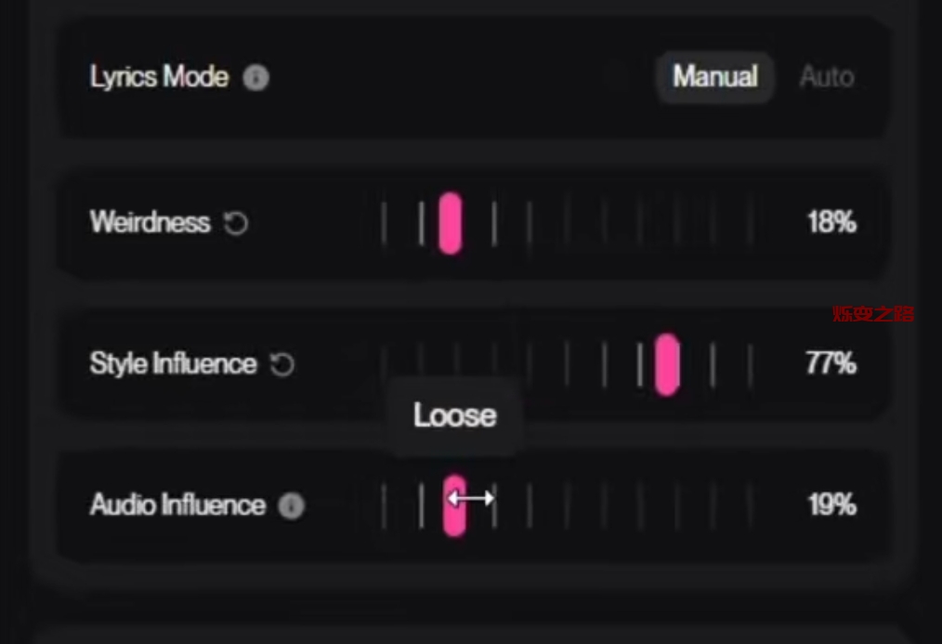Click the Style Influence label text
The image size is (942, 644).
[x=173, y=364]
